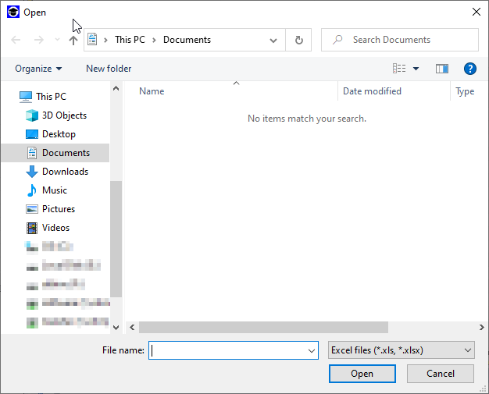Open the Organize menu
The image size is (489, 394).
[x=38, y=69]
